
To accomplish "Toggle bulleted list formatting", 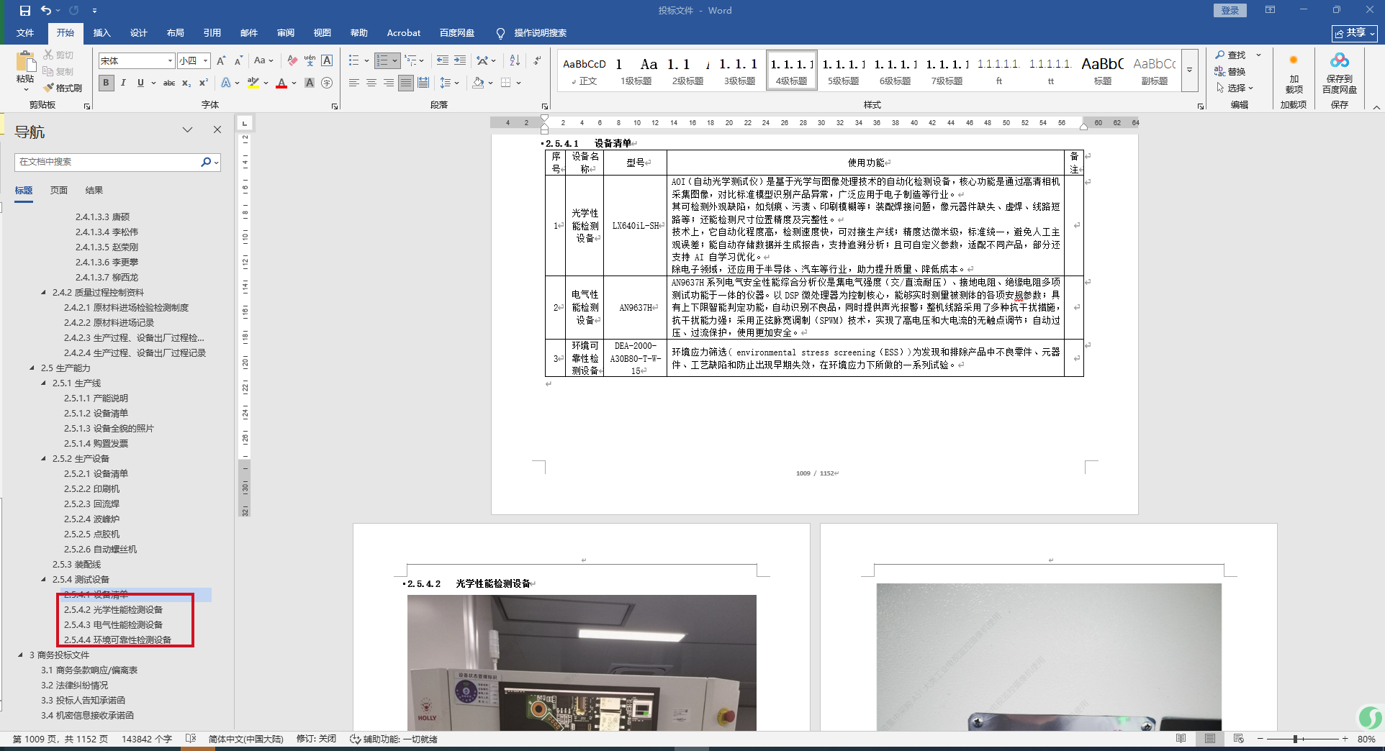I will pyautogui.click(x=353, y=60).
